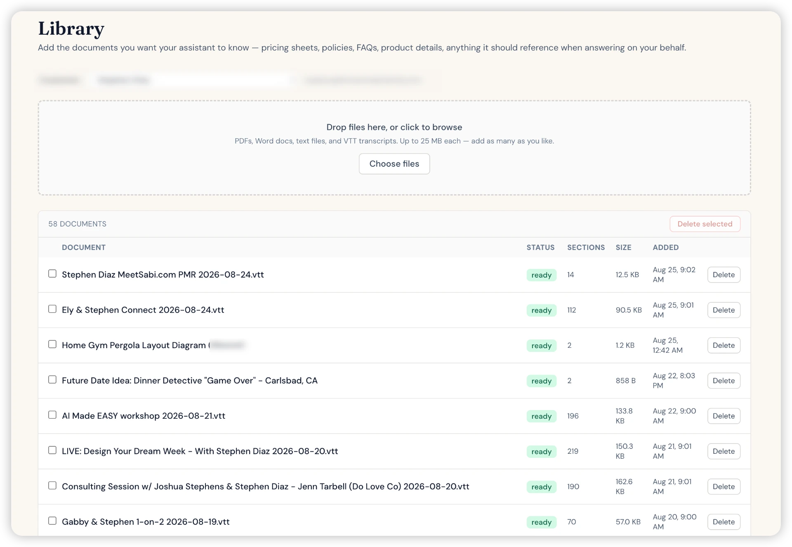Viewport: 792px width, 547px height.
Task: Open AI Made EASY workshop 2026-08-21.vtt
Action: [143, 416]
